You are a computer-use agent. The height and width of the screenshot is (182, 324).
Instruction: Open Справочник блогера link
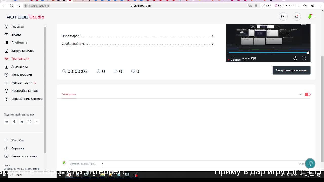coord(27,99)
